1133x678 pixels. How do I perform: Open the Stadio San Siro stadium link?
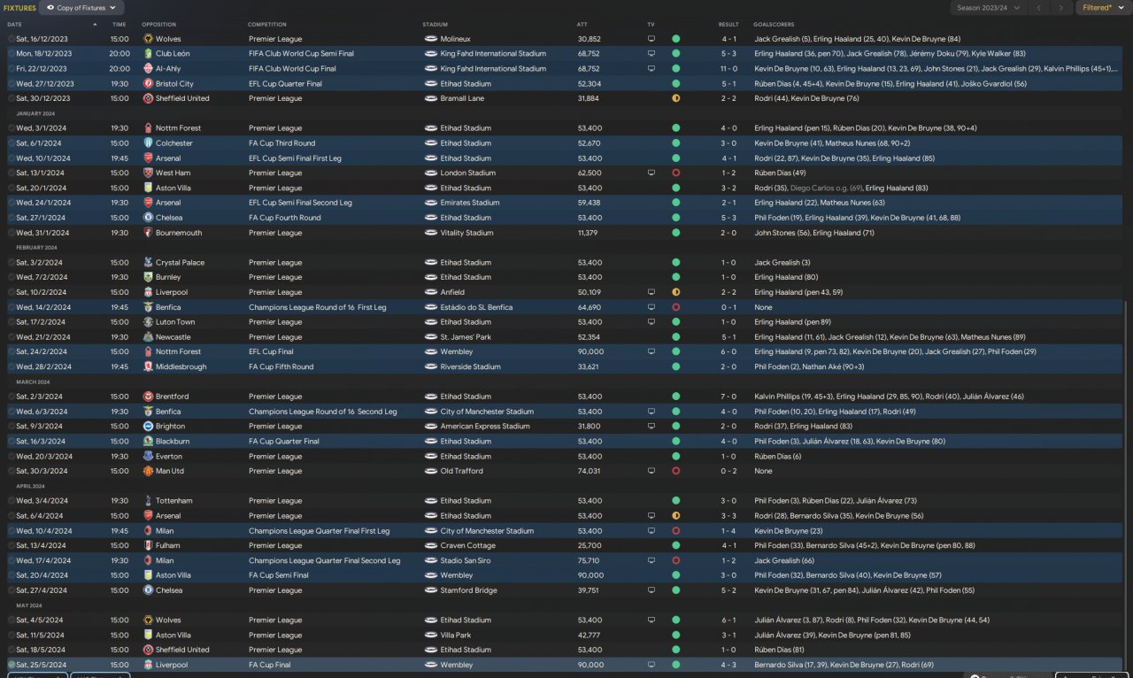point(467,560)
